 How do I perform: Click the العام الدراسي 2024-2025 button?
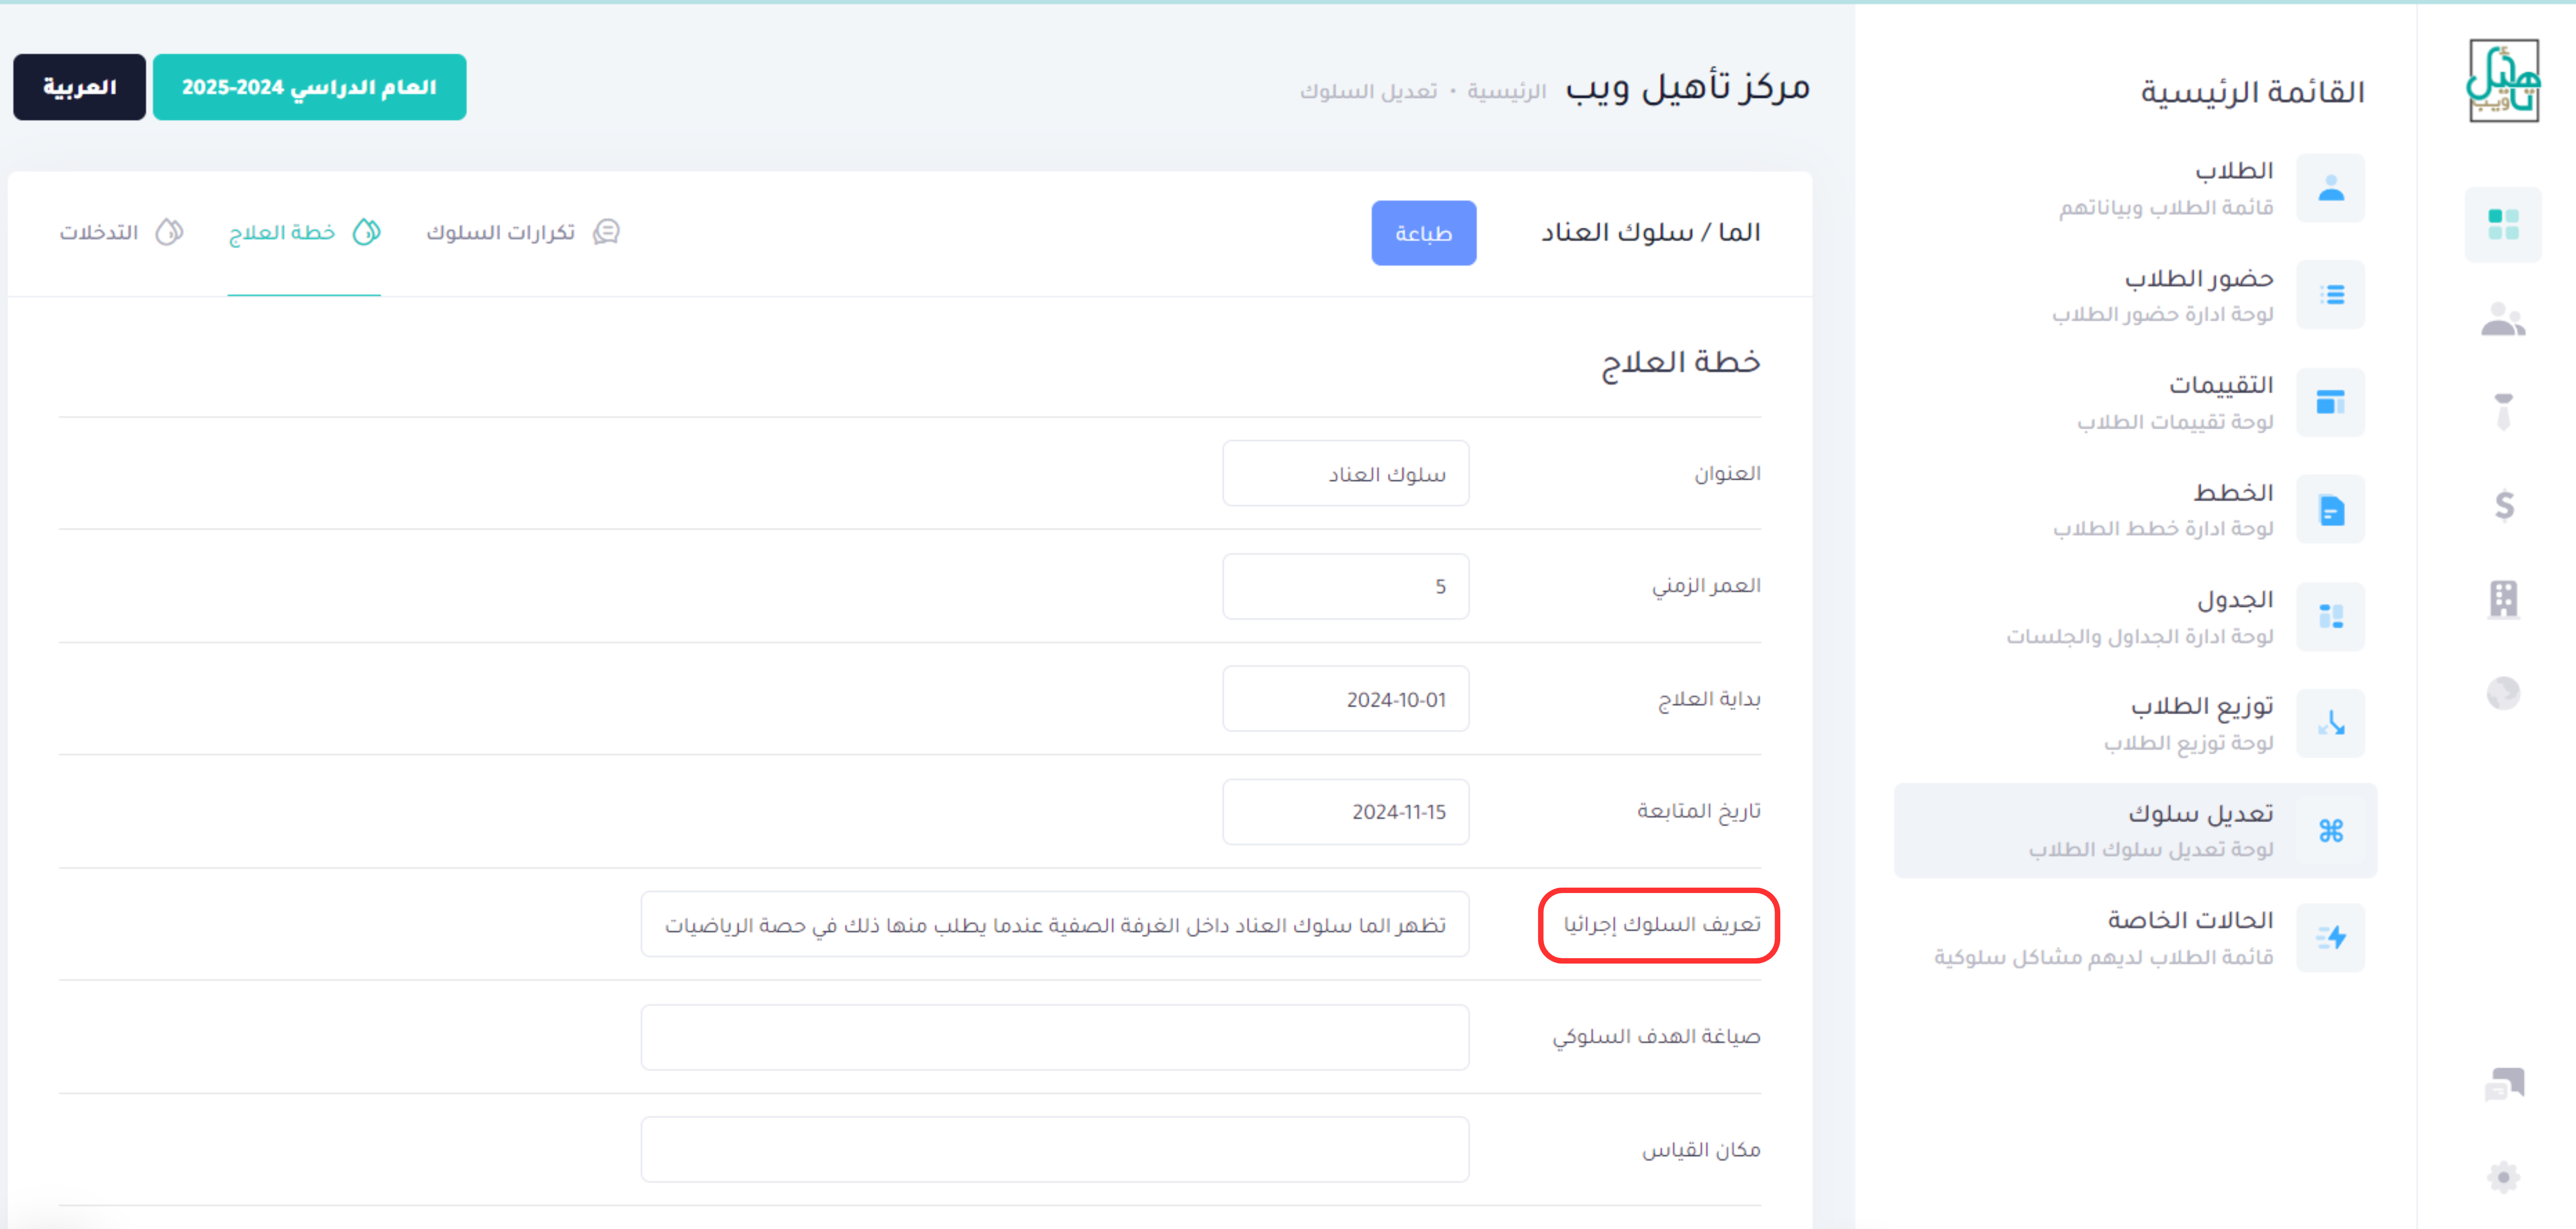[x=309, y=87]
